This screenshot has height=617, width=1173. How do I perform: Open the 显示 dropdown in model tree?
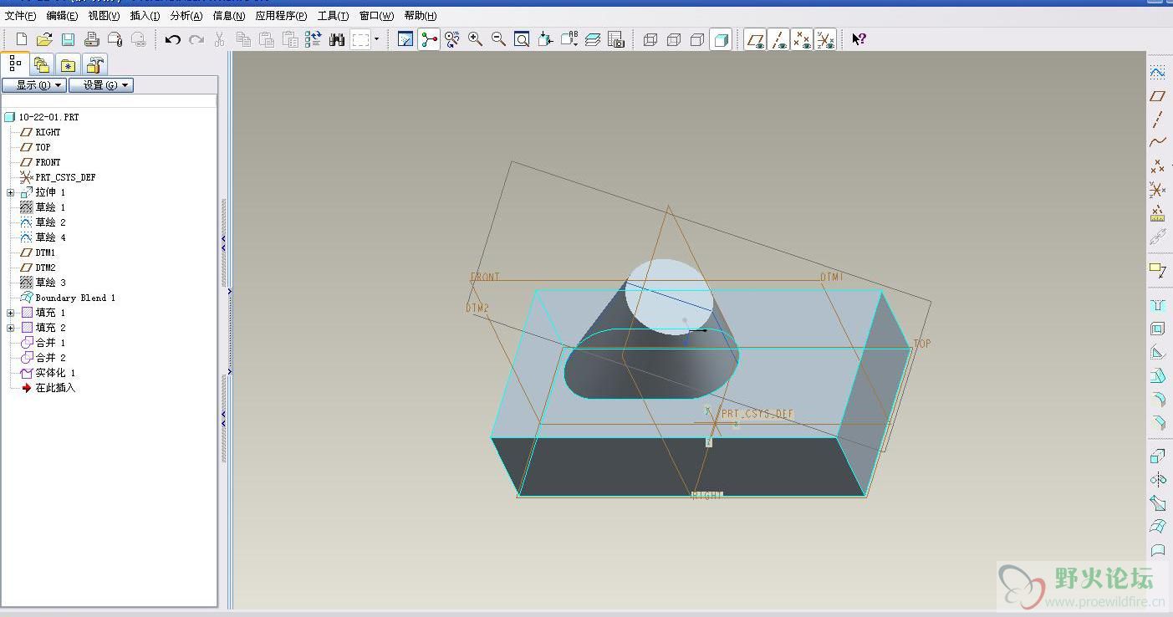click(34, 85)
